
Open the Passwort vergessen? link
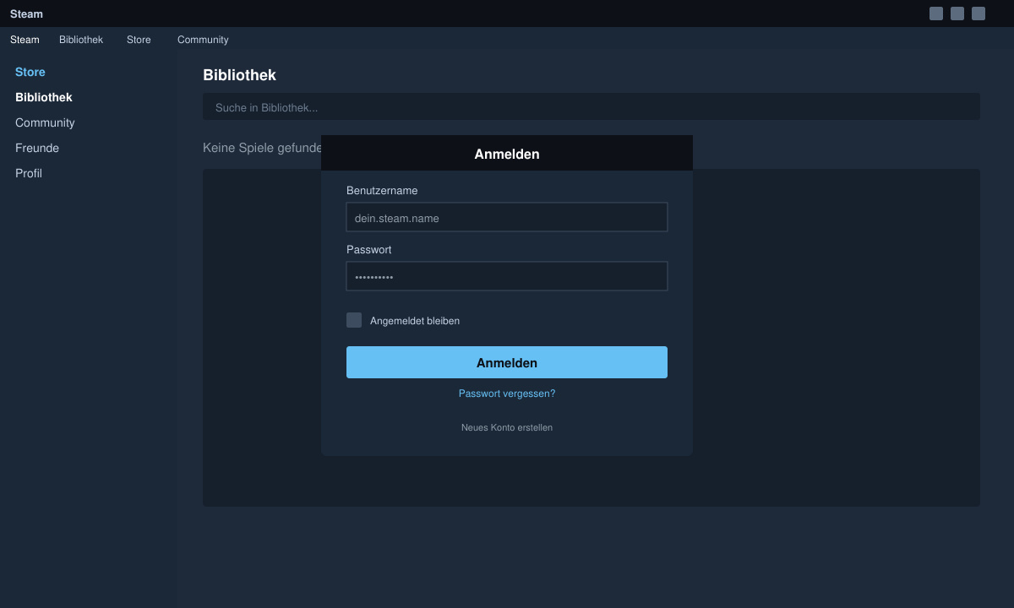pos(507,394)
